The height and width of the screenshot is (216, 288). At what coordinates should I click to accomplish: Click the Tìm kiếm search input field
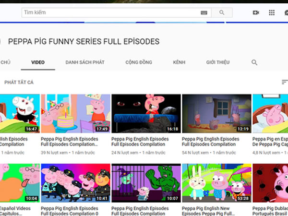[116, 12]
